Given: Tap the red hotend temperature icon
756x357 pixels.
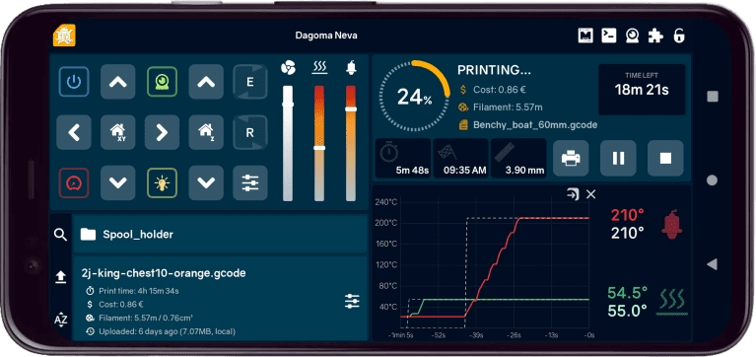Looking at the screenshot, I should [x=671, y=224].
